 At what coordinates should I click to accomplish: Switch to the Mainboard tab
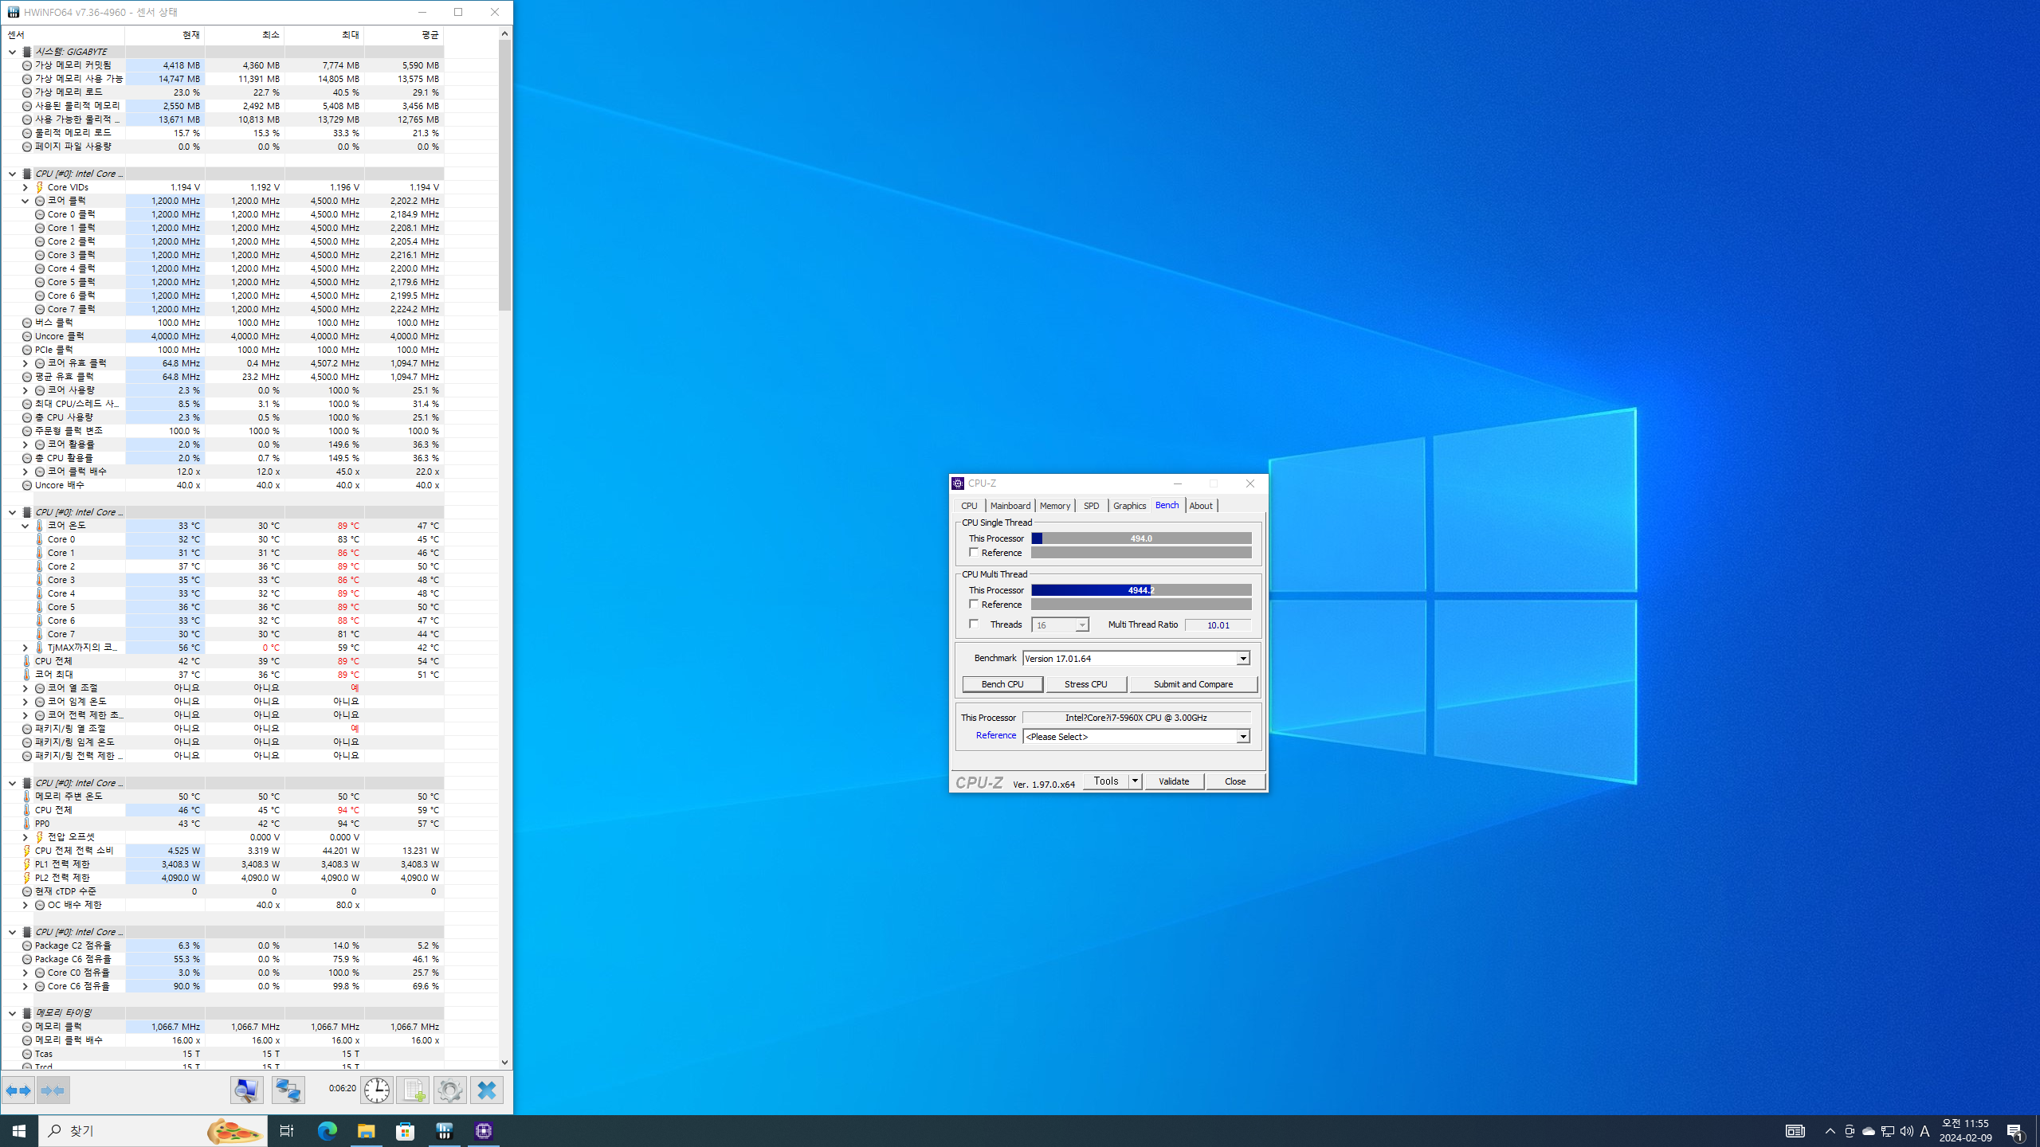click(x=1010, y=506)
